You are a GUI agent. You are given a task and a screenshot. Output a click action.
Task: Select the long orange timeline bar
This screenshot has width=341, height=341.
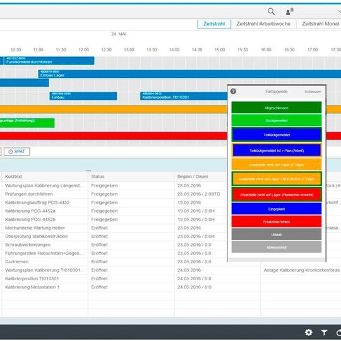pyautogui.click(x=114, y=109)
